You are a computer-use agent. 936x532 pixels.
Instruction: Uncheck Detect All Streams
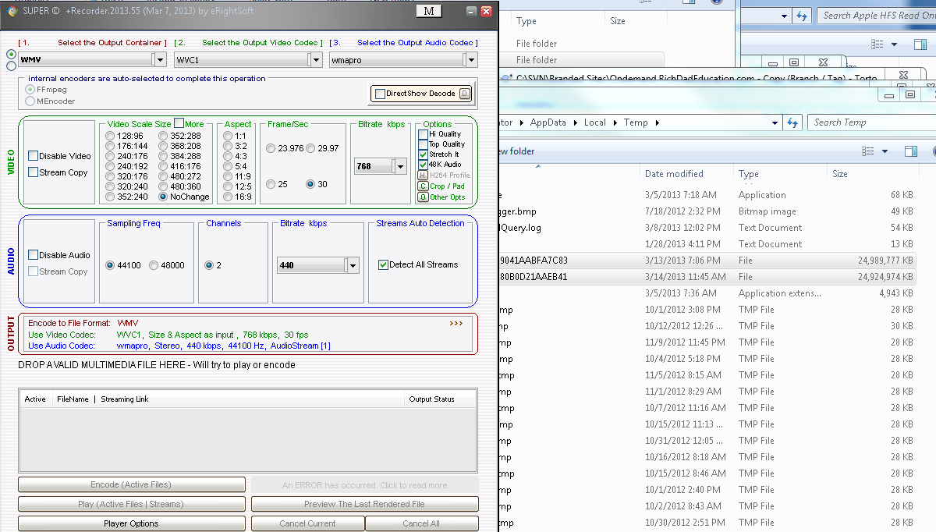[x=383, y=265]
